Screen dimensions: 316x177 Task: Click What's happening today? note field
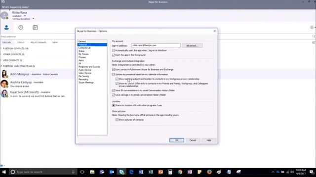[15, 7]
